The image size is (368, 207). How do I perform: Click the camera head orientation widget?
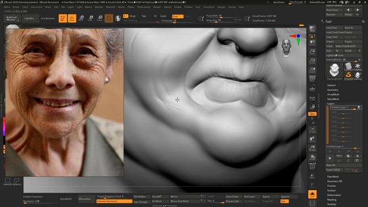pyautogui.click(x=286, y=48)
